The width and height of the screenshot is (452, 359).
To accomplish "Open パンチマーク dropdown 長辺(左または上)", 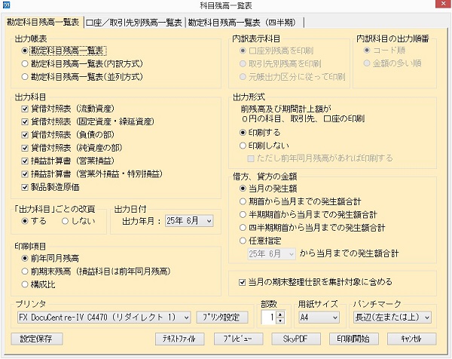I will [392, 318].
